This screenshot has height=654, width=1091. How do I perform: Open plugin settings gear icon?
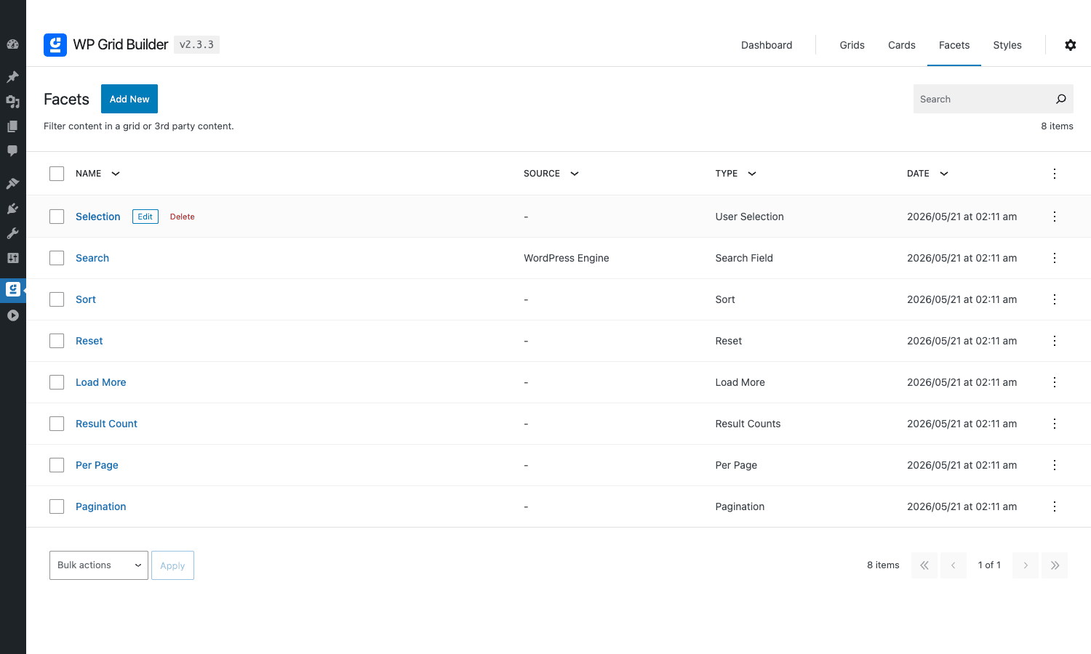1071,45
